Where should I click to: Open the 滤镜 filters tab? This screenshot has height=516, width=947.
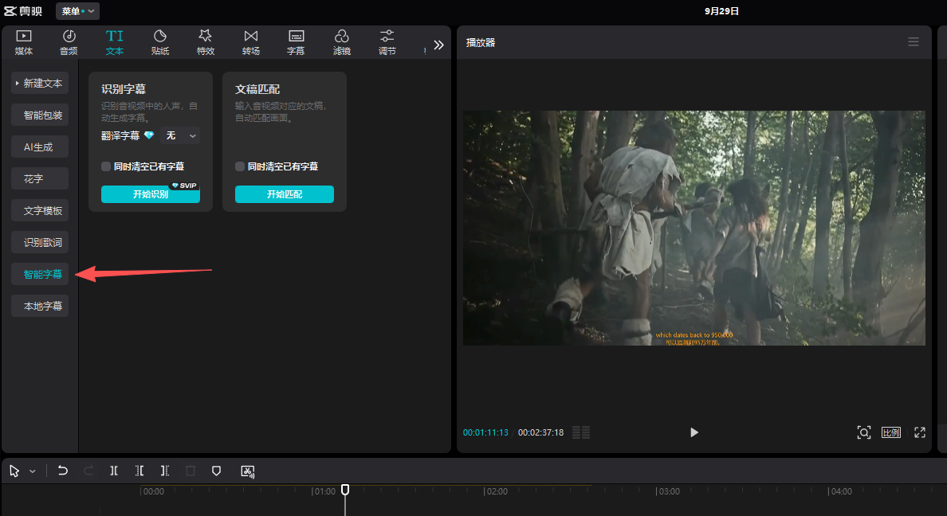(x=342, y=42)
